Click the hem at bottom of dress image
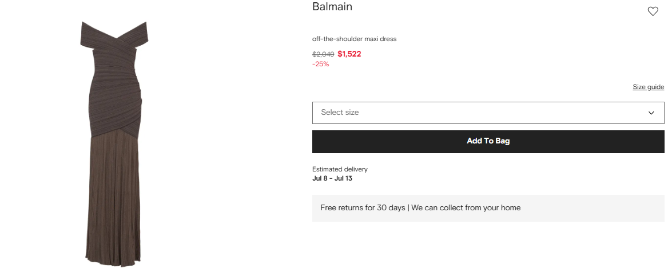Screen dimensions: 672x280 [x=113, y=262]
